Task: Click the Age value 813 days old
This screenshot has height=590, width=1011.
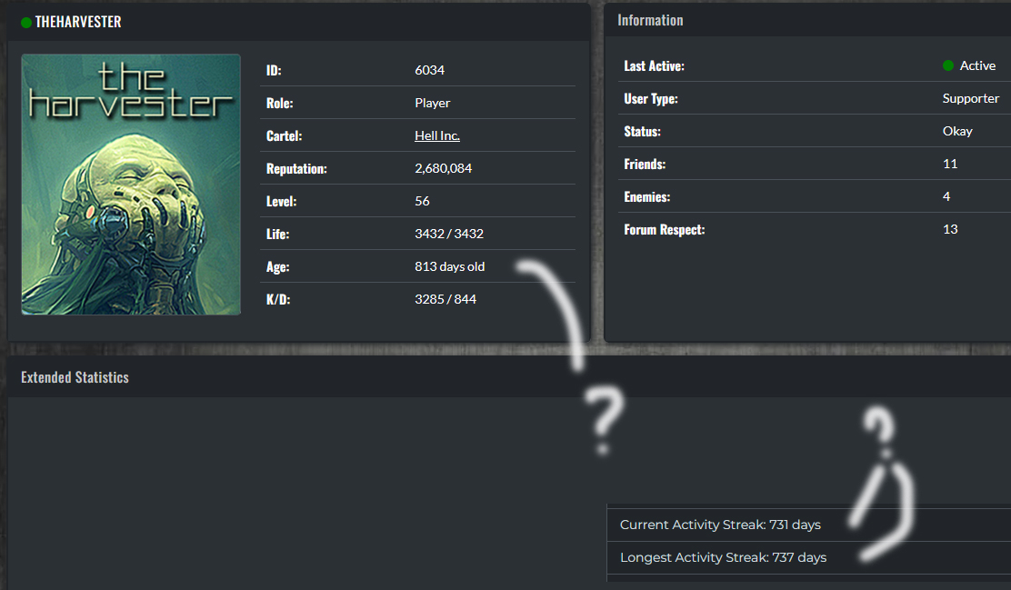Action: tap(449, 266)
